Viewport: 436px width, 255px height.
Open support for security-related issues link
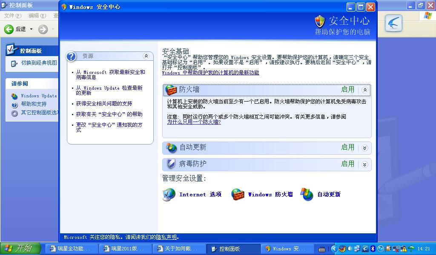click(104, 104)
